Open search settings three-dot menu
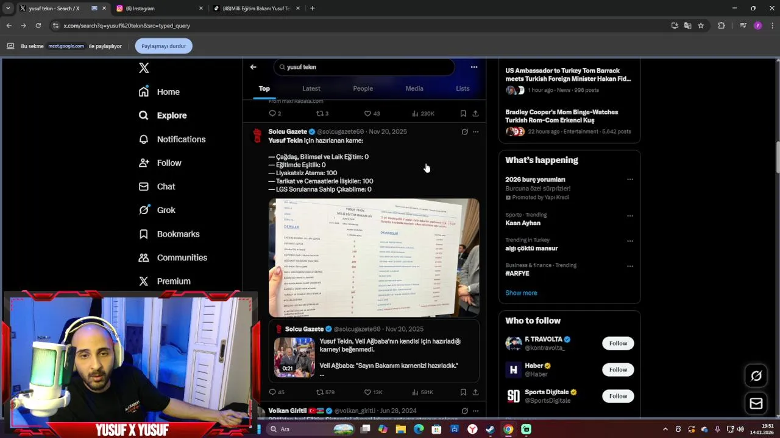780x438 pixels. [x=474, y=67]
